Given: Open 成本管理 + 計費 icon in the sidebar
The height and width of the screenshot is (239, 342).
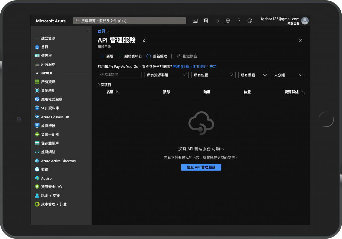Looking at the screenshot, I should pyautogui.click(x=37, y=204).
